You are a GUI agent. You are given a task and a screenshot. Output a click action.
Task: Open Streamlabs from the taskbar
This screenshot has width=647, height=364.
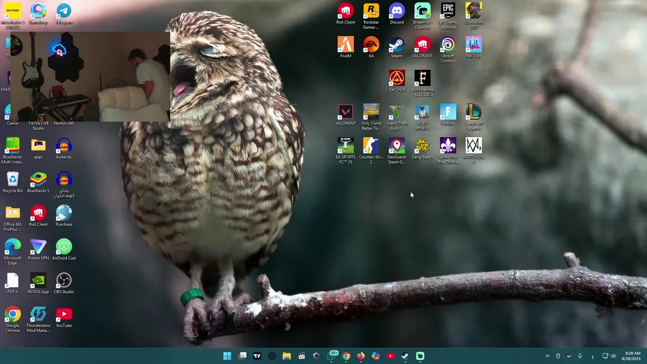[x=420, y=356]
